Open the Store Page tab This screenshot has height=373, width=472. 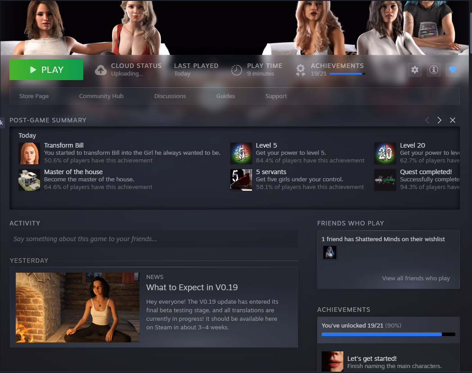[x=34, y=96]
